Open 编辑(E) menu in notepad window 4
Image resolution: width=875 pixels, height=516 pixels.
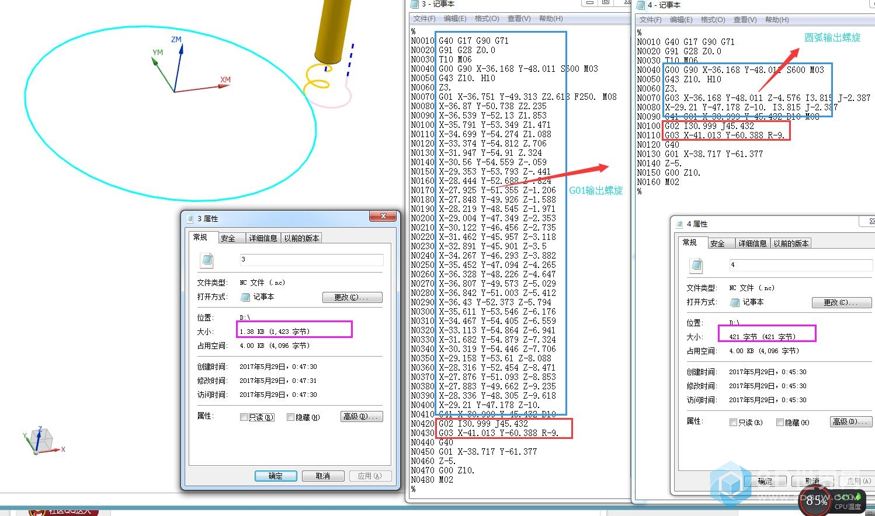point(681,20)
